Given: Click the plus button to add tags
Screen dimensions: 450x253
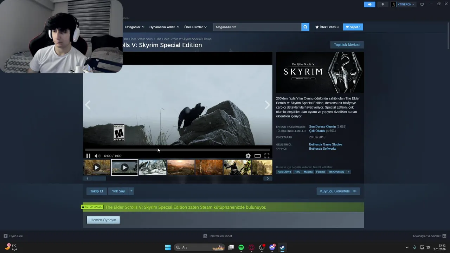Looking at the screenshot, I should 348,172.
